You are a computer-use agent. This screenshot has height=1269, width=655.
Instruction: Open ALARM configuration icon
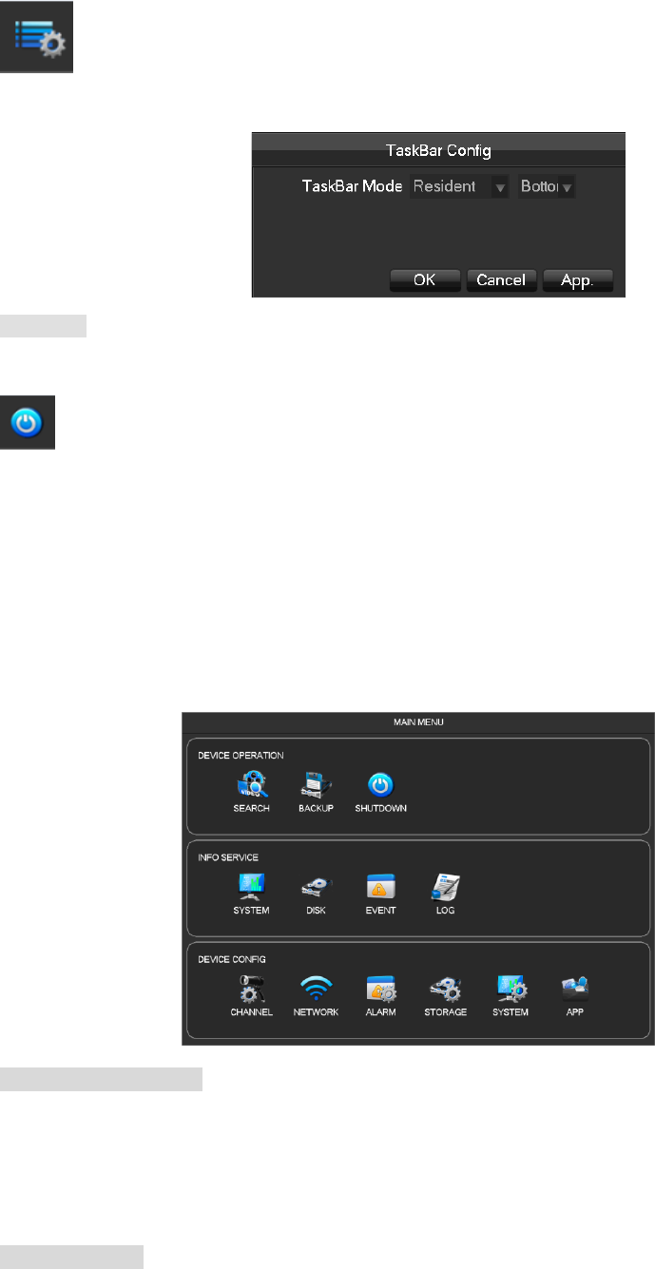[x=381, y=996]
